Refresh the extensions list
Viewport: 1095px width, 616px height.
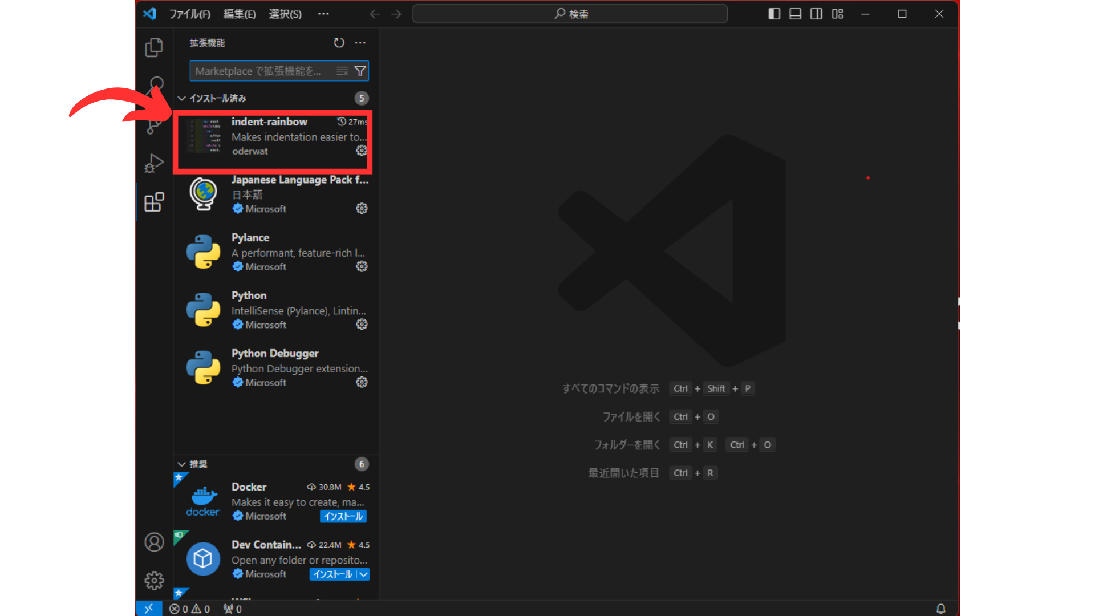339,42
